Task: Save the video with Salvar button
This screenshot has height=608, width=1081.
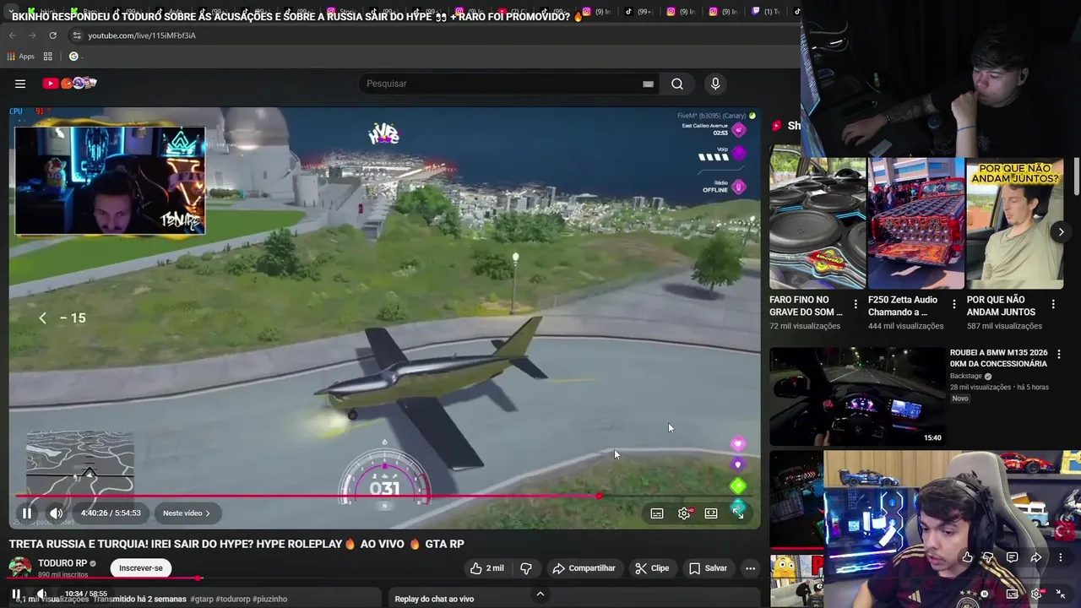Action: 708,568
